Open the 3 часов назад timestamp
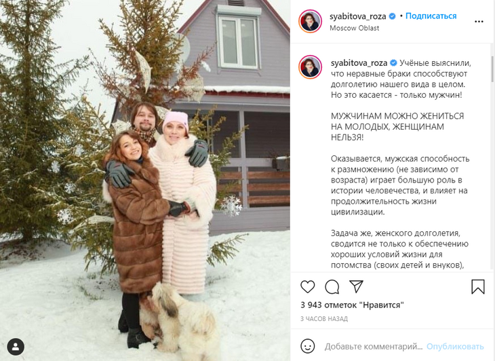Image resolution: width=495 pixels, height=361 pixels. coord(324,319)
